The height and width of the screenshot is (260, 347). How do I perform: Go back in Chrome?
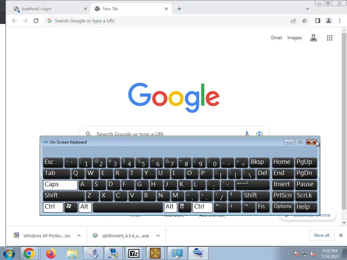pyautogui.click(x=14, y=21)
